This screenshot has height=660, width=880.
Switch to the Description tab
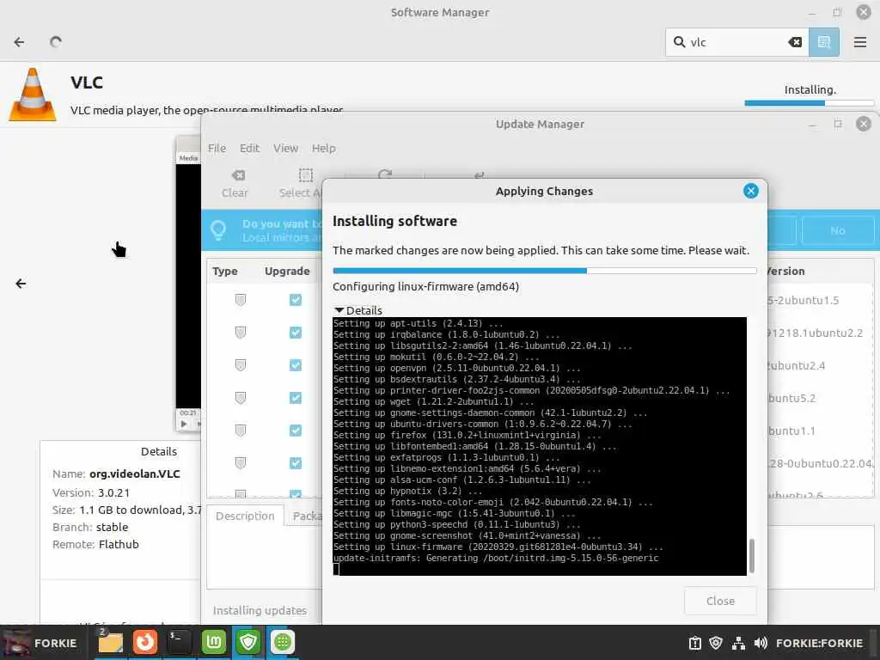[245, 516]
